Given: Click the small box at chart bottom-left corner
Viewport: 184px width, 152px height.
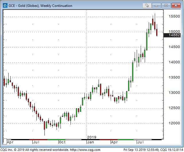Looking at the screenshot, I should click(x=5, y=141).
